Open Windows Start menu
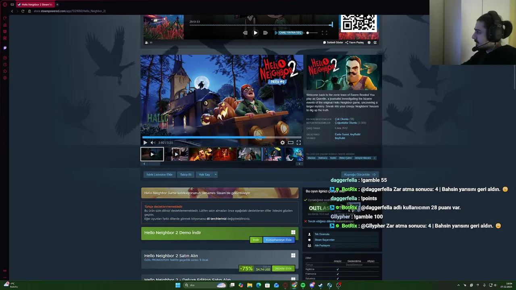 pos(178,285)
